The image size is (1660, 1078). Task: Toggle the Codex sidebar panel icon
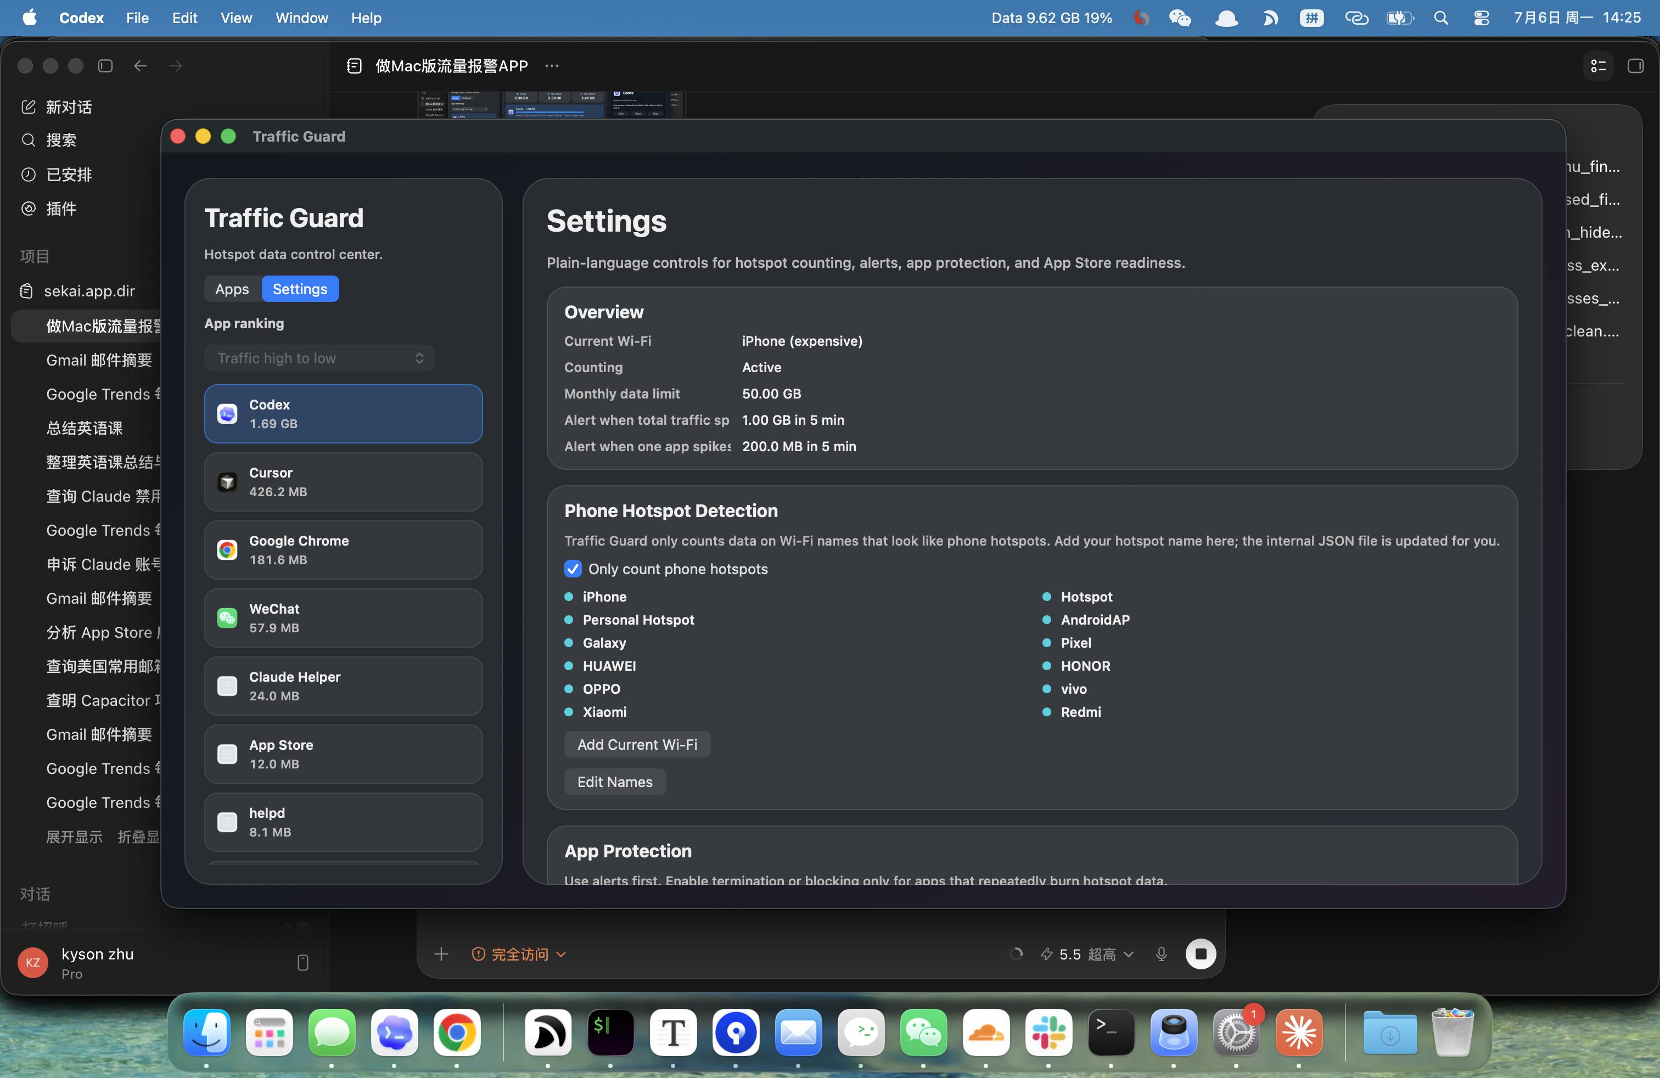coord(105,65)
